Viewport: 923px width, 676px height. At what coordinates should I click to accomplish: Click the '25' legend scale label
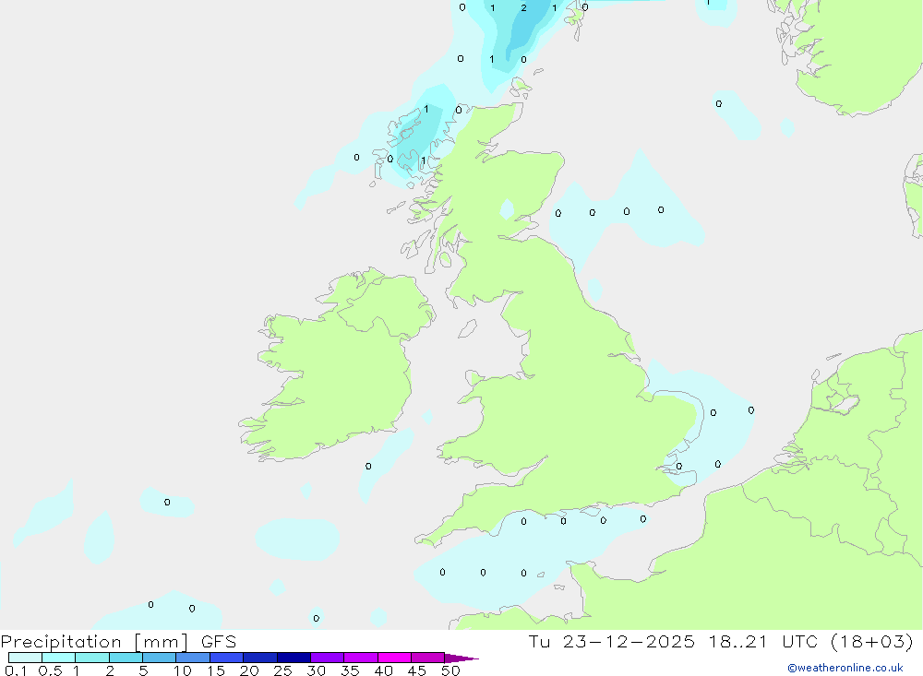click(282, 670)
